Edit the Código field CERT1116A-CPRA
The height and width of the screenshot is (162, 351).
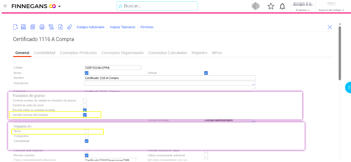(113, 68)
